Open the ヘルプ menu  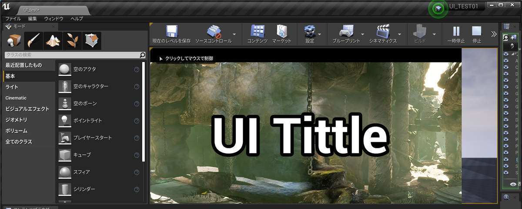click(77, 19)
